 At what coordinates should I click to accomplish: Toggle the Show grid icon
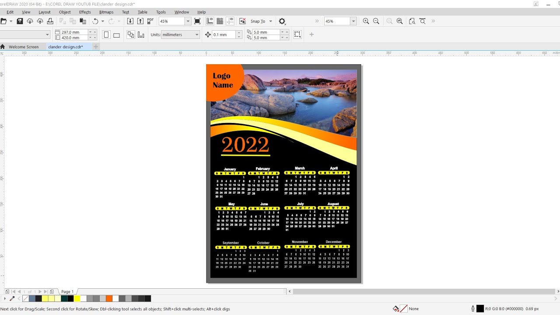pyautogui.click(x=220, y=21)
